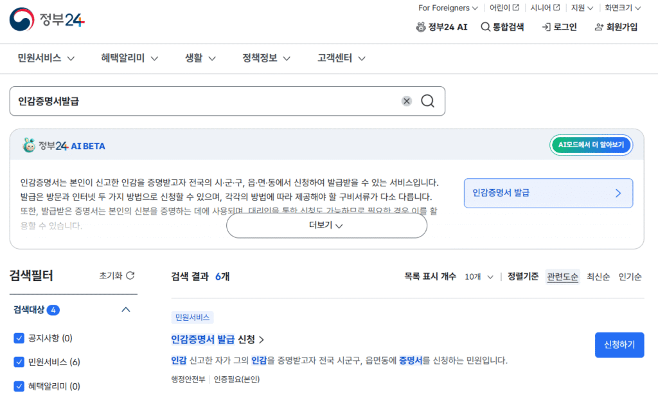Open the 정부24 AI assistant link
The image size is (658, 398).
441,27
